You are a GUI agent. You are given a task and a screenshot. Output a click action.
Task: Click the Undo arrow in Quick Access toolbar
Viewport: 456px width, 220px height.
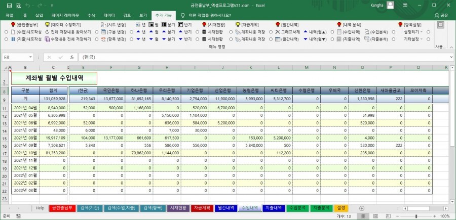28,5
